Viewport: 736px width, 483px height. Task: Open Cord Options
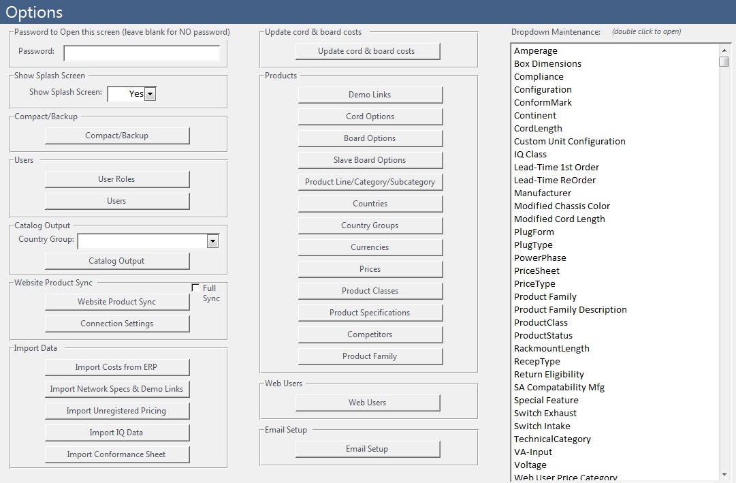[x=370, y=116]
